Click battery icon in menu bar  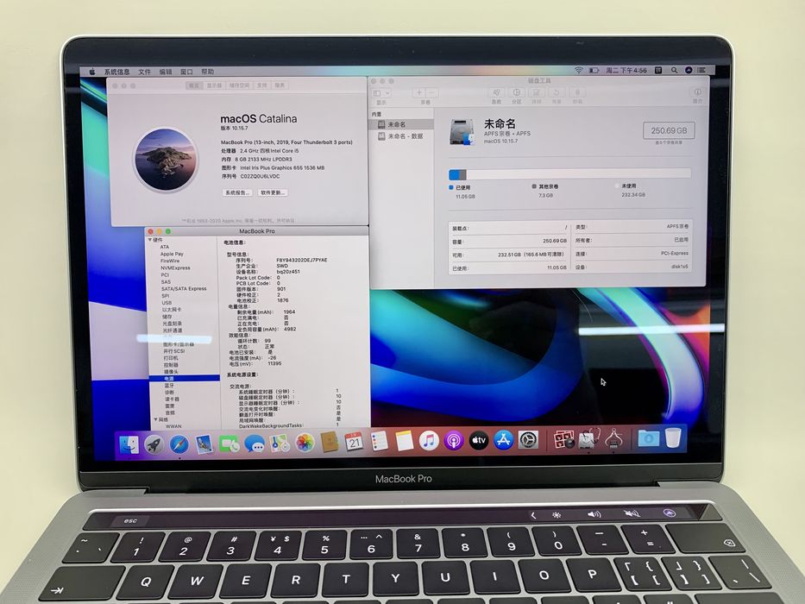[x=594, y=71]
